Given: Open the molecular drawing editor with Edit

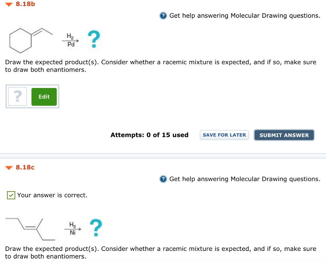Looking at the screenshot, I should pyautogui.click(x=44, y=97).
